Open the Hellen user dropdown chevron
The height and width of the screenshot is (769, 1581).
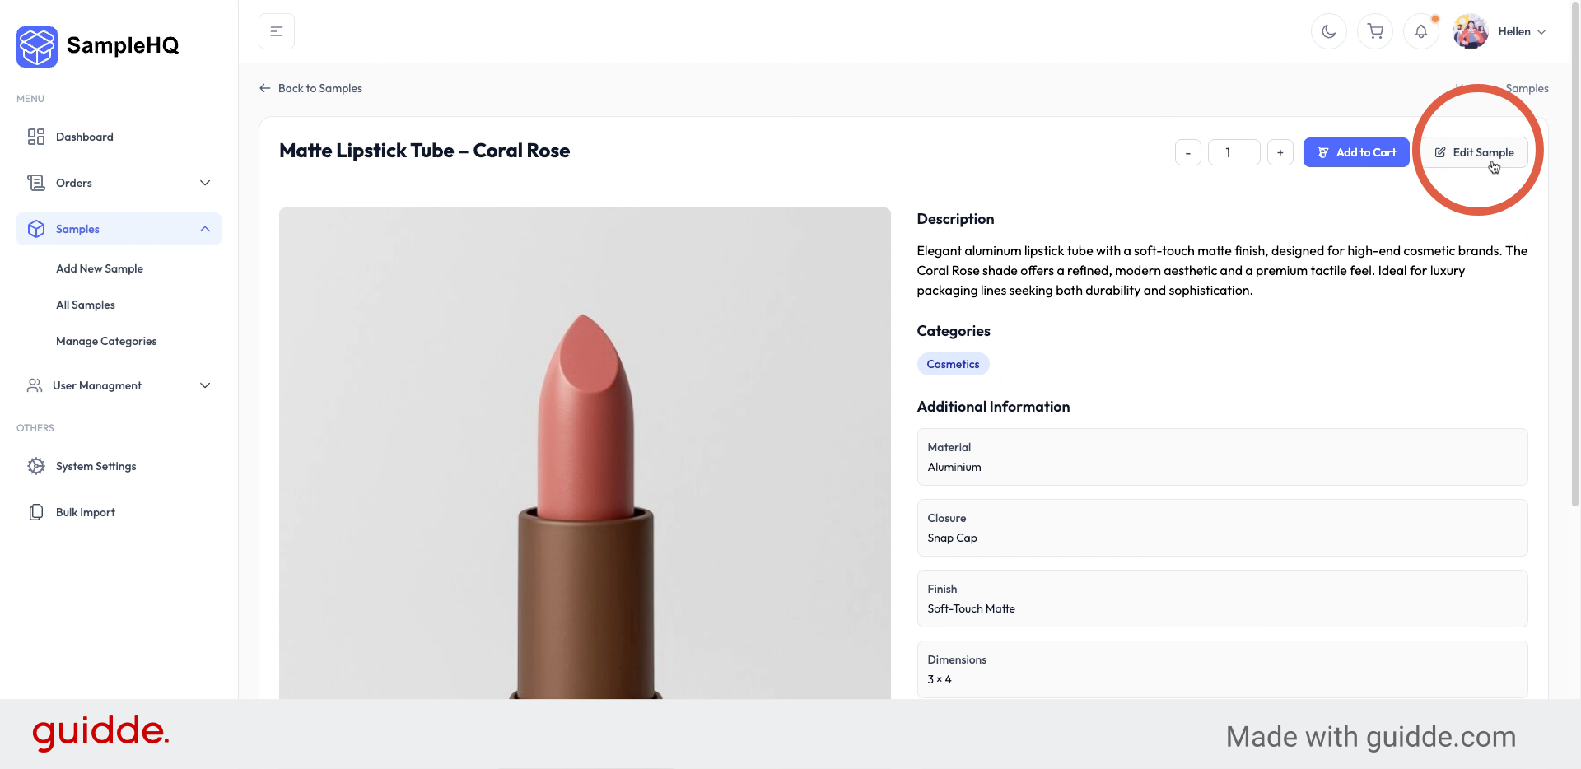(1541, 32)
